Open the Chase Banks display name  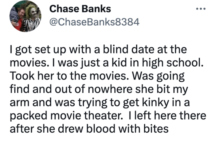[80, 9]
